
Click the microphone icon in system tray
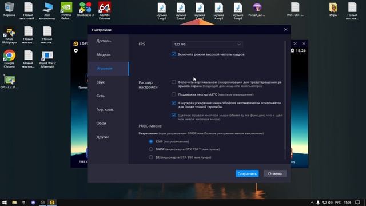(x=318, y=203)
